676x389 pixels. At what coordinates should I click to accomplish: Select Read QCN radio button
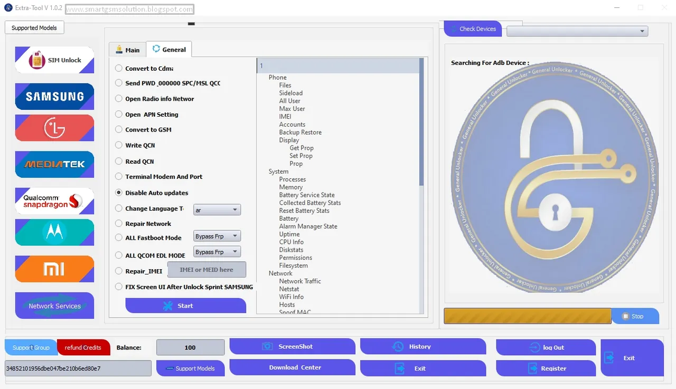[119, 161]
